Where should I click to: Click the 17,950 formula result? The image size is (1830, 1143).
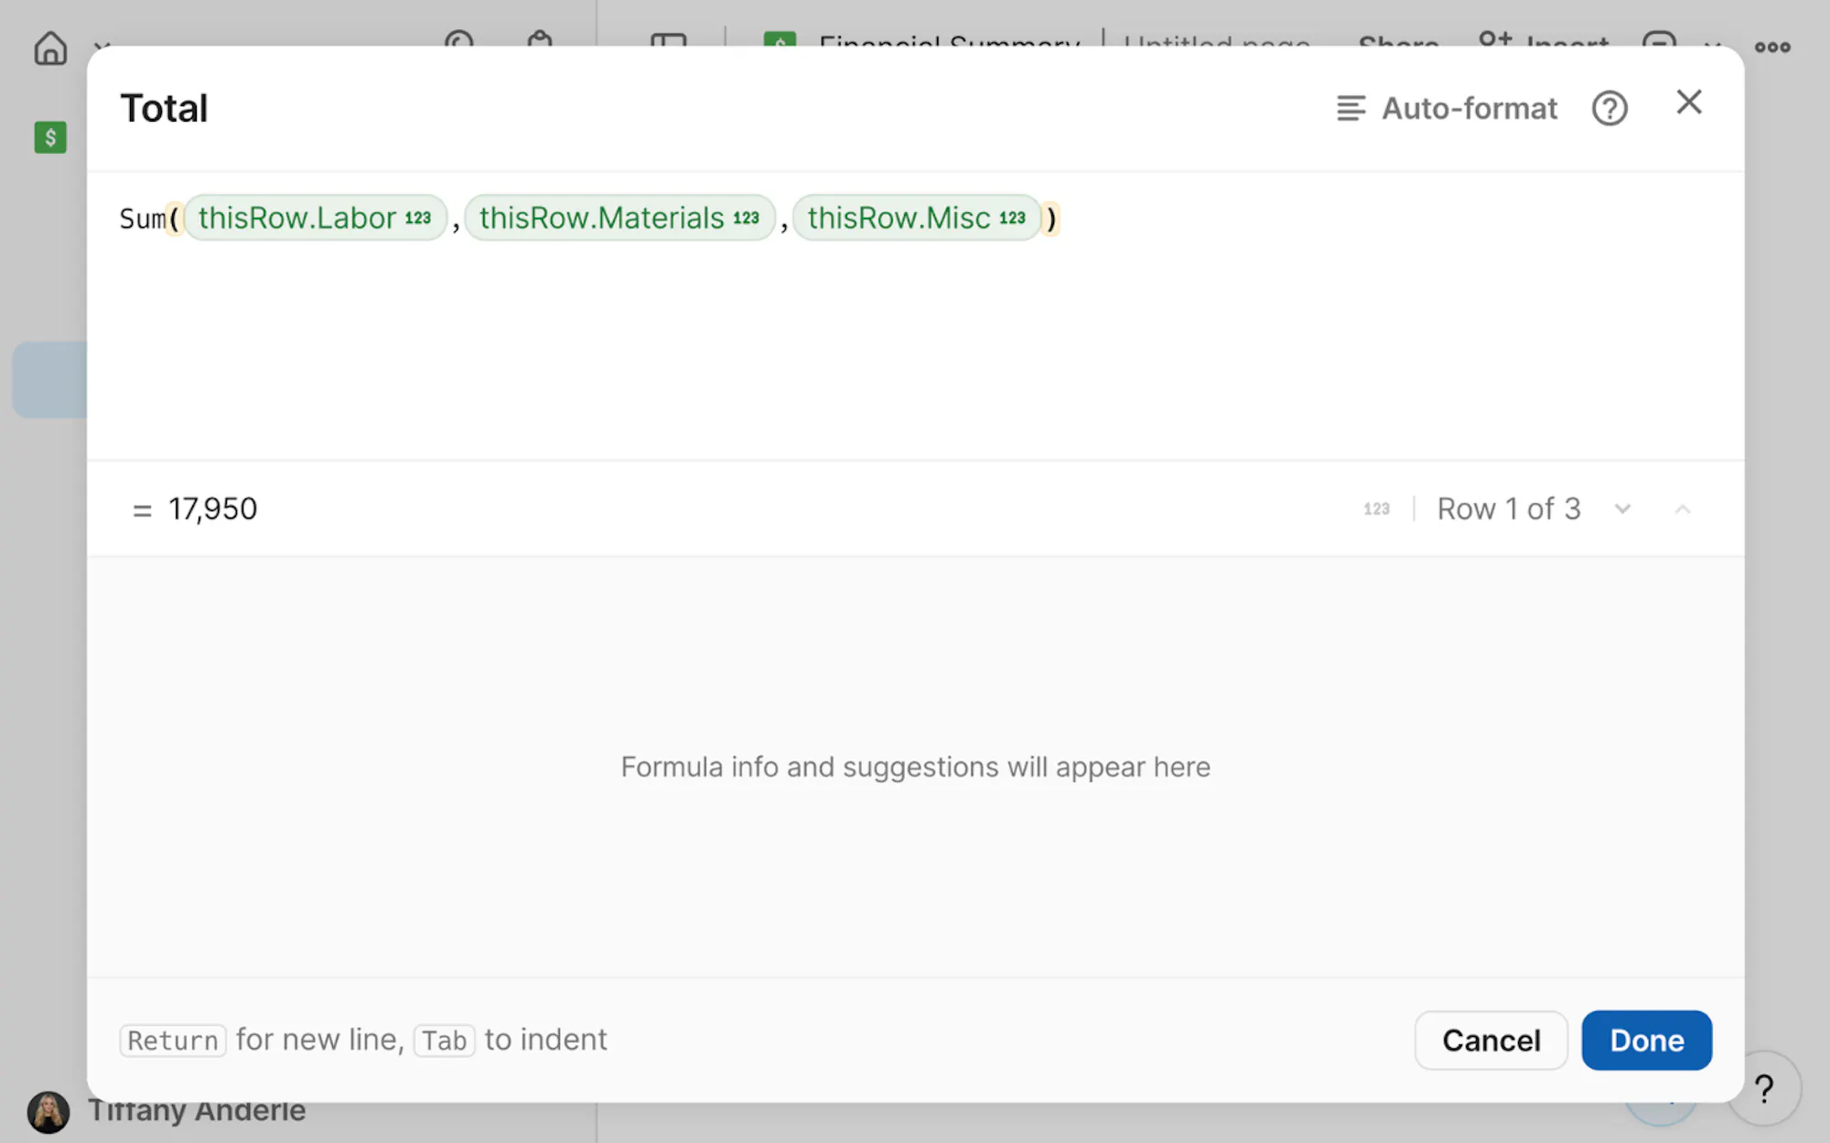click(x=212, y=509)
